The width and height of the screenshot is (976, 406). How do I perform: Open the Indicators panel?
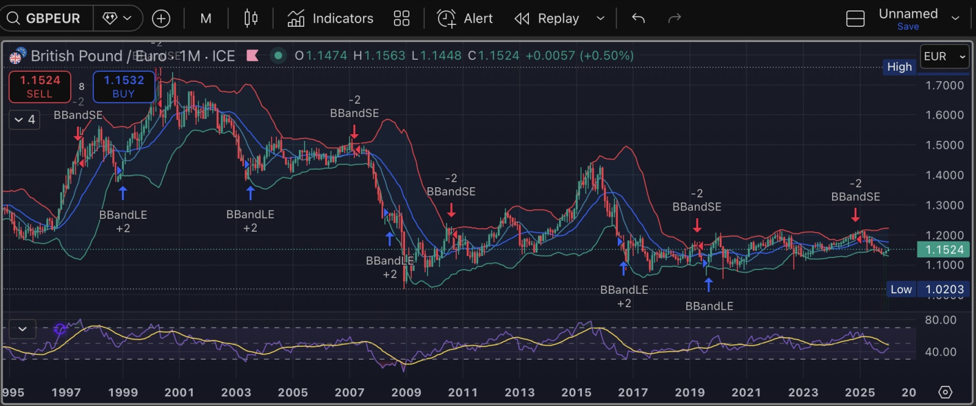331,18
